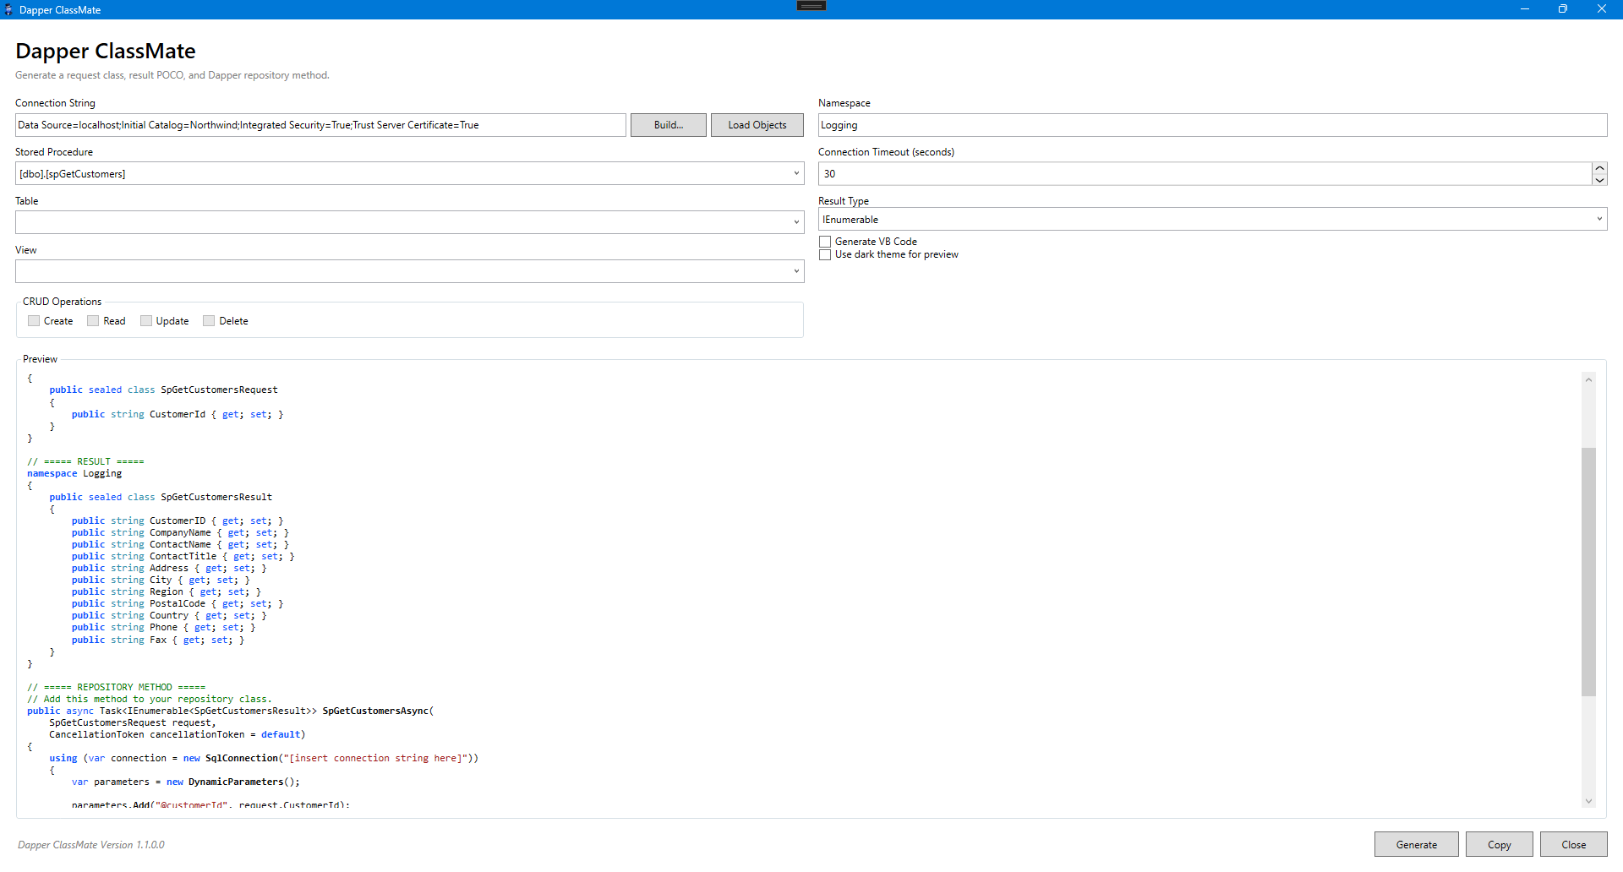This screenshot has height=872, width=1623.
Task: Click the '// ===== REPOSITORY METHOD =====' comment
Action: 117,687
